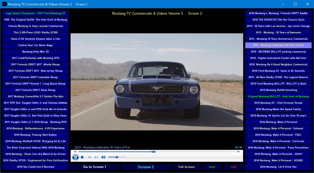Play 2017 Formula DRIFT Texas Recap
This screenshot has height=173, width=314.
[35, 90]
